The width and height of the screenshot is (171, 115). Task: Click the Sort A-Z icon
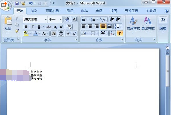coord(112,33)
